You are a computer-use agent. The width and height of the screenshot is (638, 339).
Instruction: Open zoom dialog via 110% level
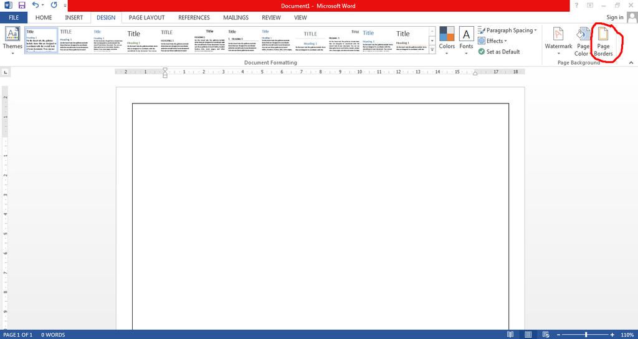click(x=627, y=335)
